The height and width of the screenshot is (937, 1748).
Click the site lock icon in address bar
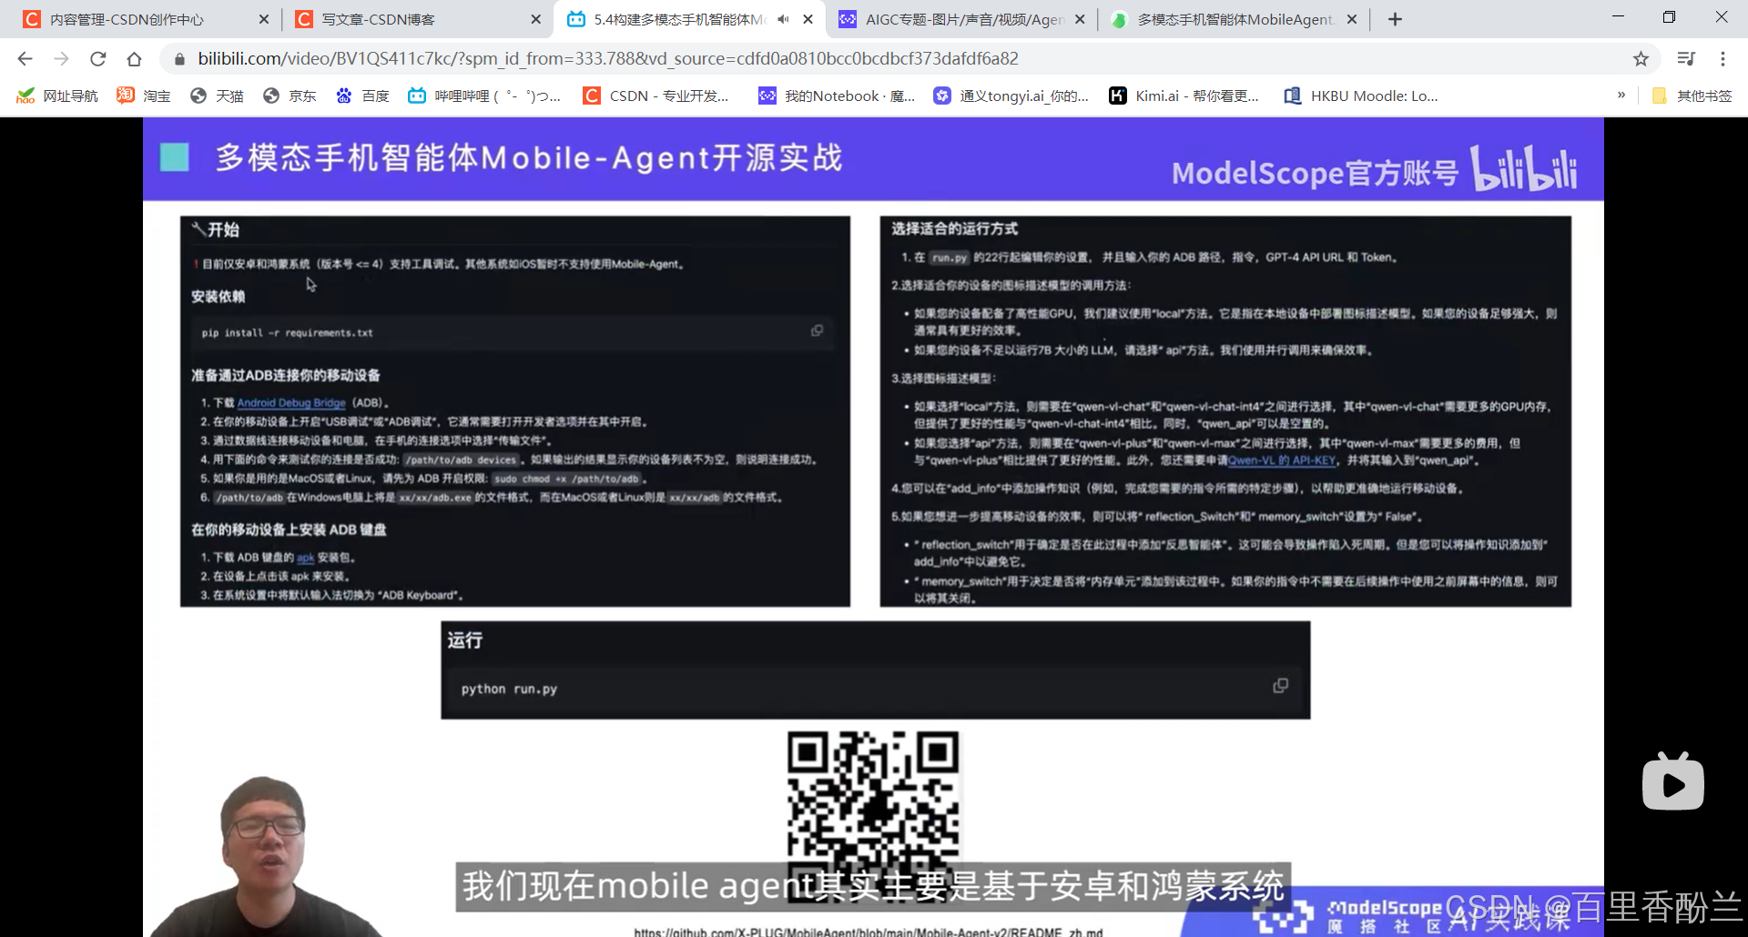pos(179,59)
